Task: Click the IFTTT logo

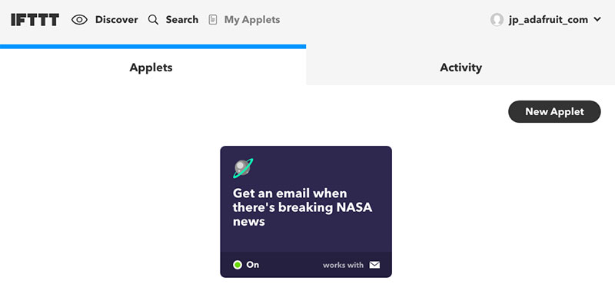Action: tap(35, 19)
